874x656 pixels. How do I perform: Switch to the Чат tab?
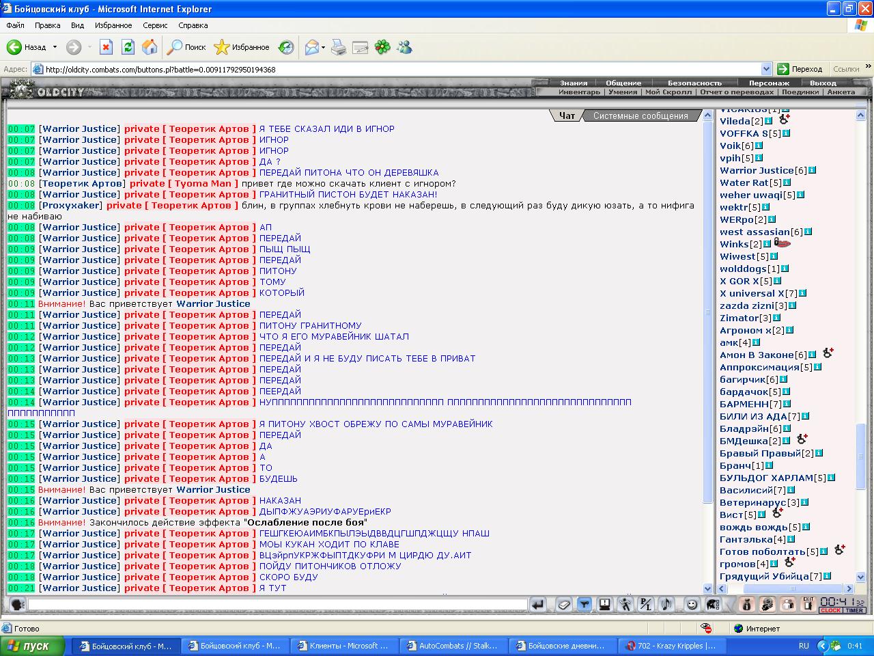pos(567,115)
